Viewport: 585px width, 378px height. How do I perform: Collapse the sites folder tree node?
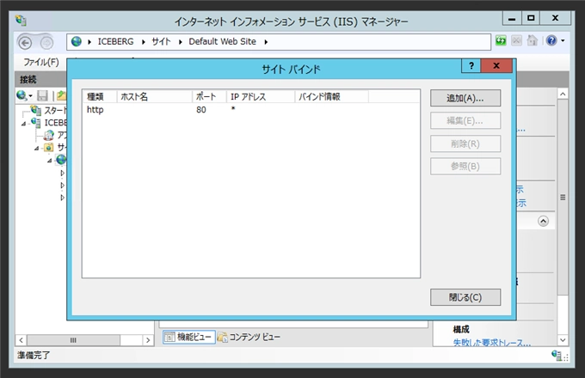[x=36, y=148]
